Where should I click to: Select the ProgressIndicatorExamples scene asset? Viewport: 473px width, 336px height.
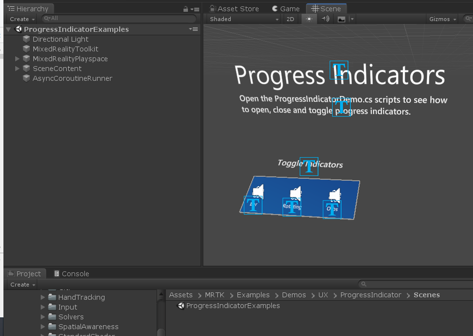tap(228, 306)
